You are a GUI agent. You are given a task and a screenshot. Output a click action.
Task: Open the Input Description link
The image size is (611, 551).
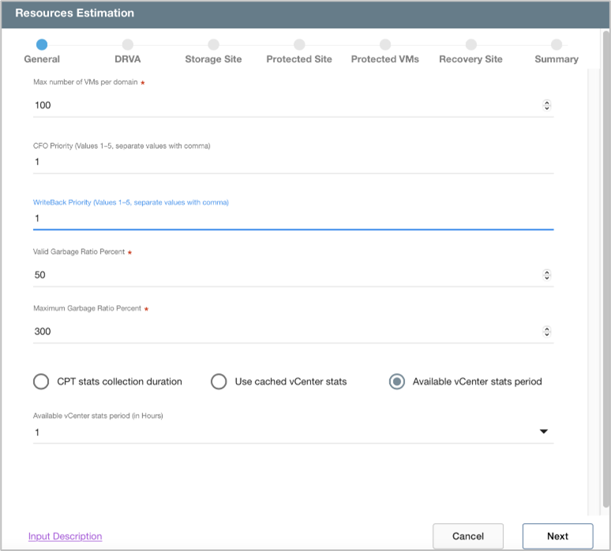(x=65, y=536)
